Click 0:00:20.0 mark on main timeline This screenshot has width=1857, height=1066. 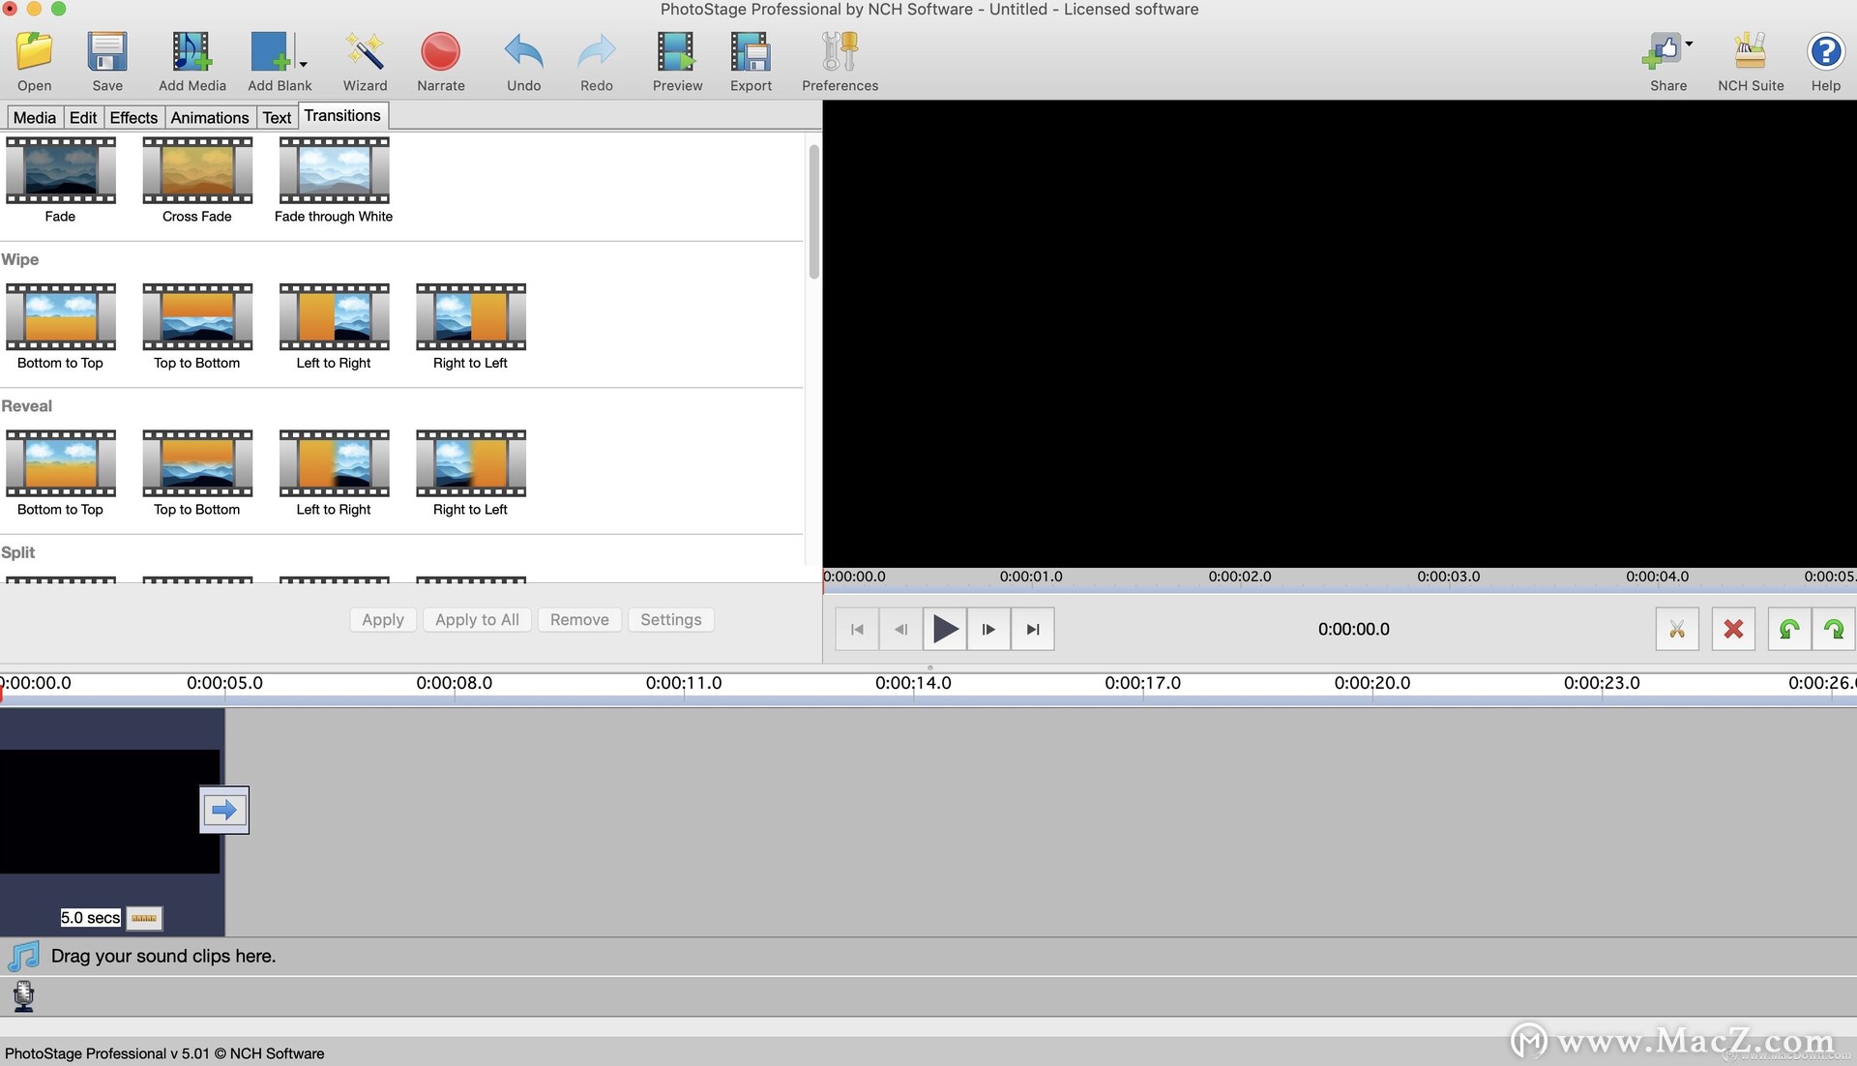click(1371, 683)
